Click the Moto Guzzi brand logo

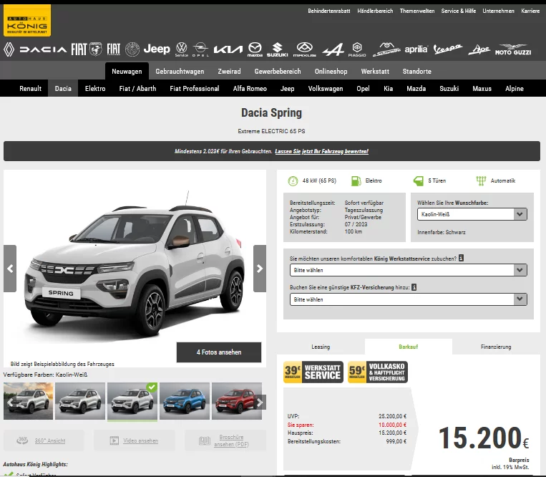point(512,49)
